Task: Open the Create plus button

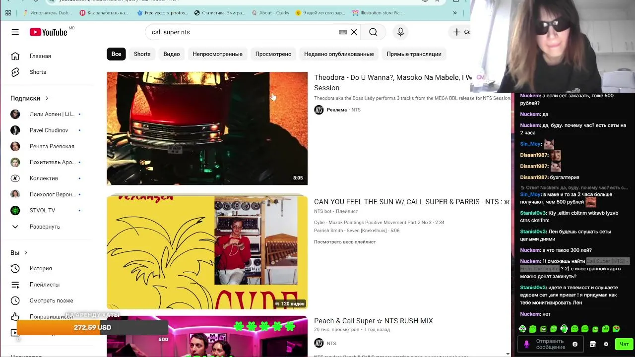Action: [460, 32]
